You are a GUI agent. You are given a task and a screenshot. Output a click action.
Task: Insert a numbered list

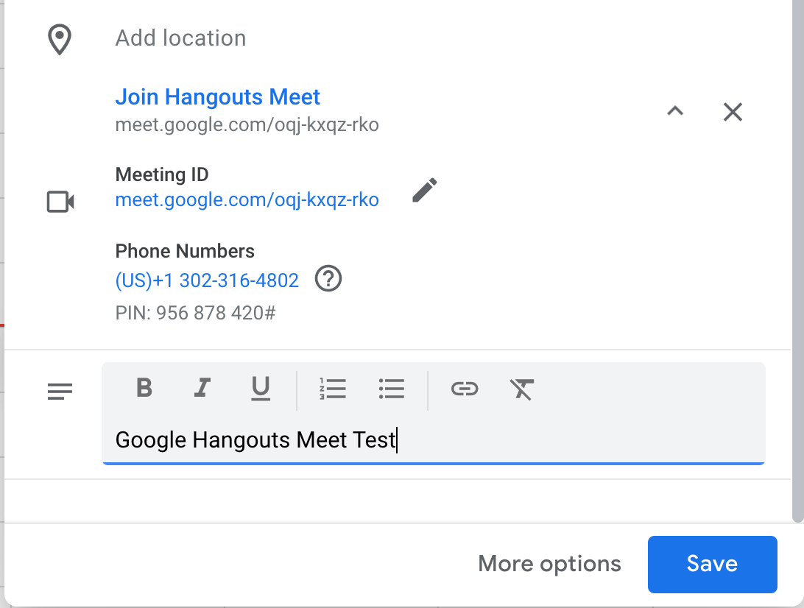333,388
